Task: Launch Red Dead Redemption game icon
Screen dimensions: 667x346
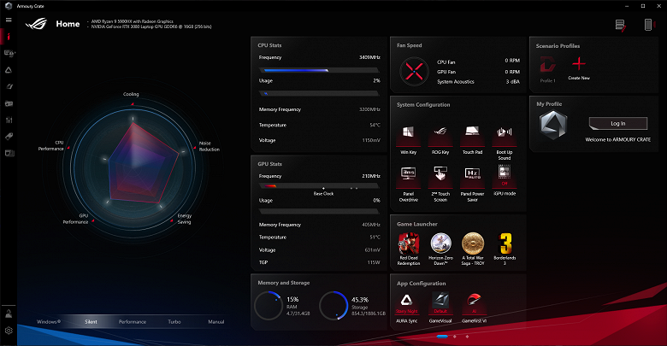Action: 409,244
